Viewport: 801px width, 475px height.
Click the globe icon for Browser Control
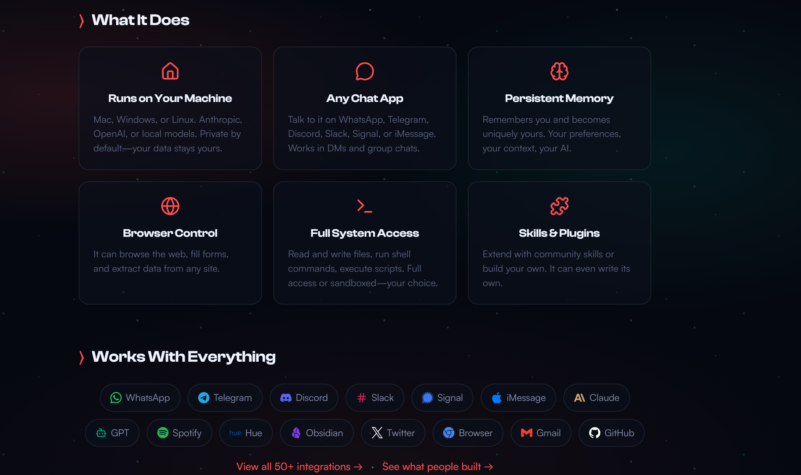170,206
